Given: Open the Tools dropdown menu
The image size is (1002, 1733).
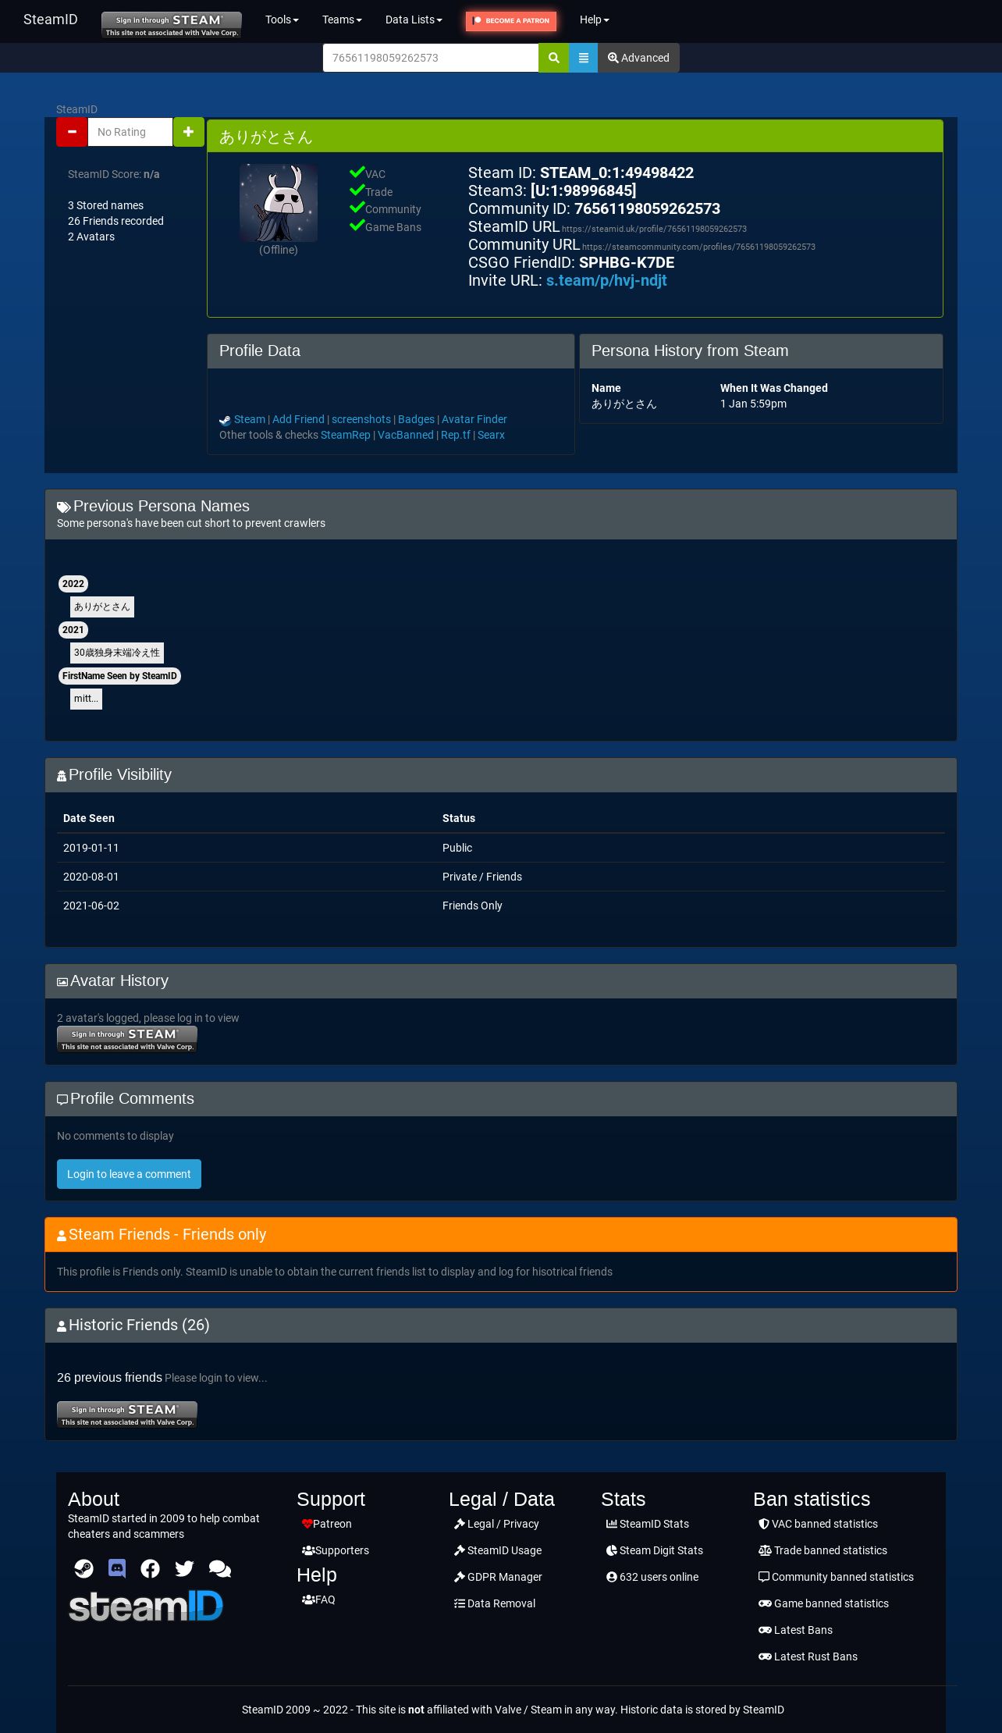Looking at the screenshot, I should point(282,20).
